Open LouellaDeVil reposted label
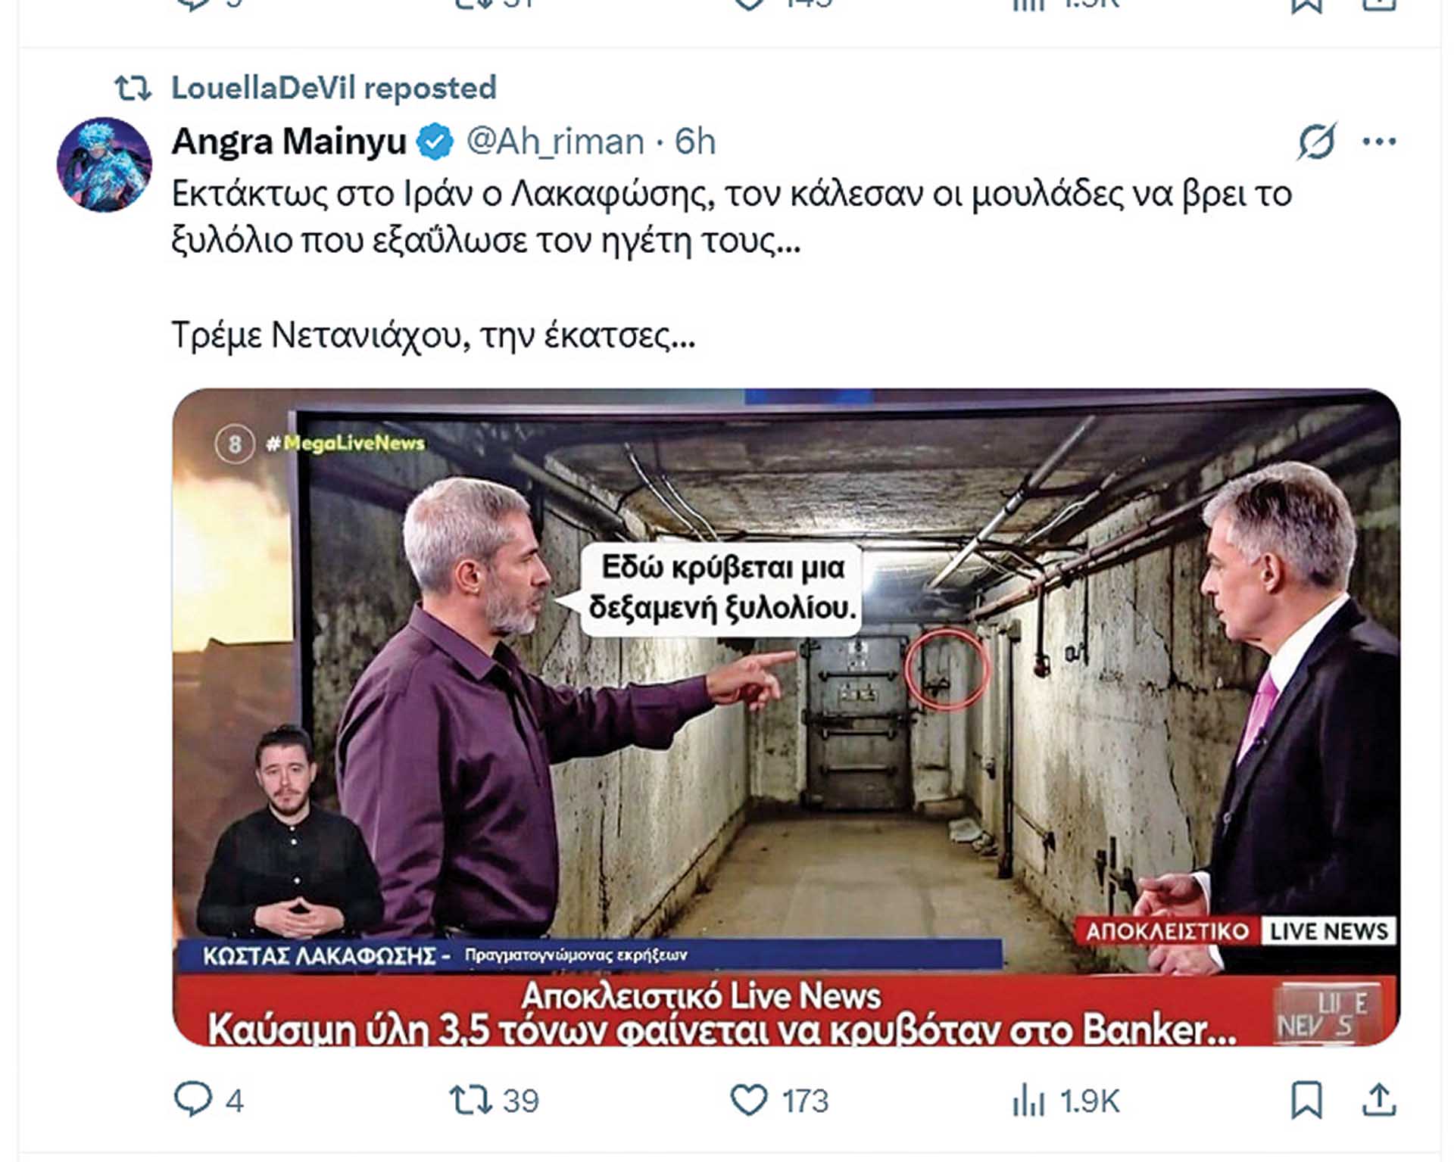Screen dimensions: 1454x1162 (x=334, y=88)
